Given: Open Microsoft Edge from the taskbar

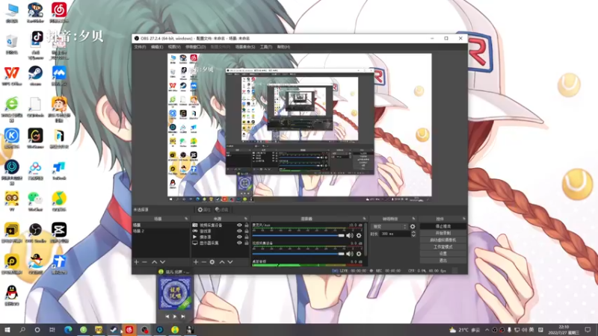Looking at the screenshot, I should pyautogui.click(x=68, y=330).
